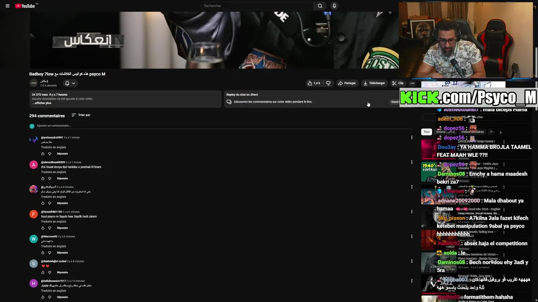Open options menu for @Warzone92 comment
The width and height of the screenshot is (538, 302).
(x=411, y=236)
